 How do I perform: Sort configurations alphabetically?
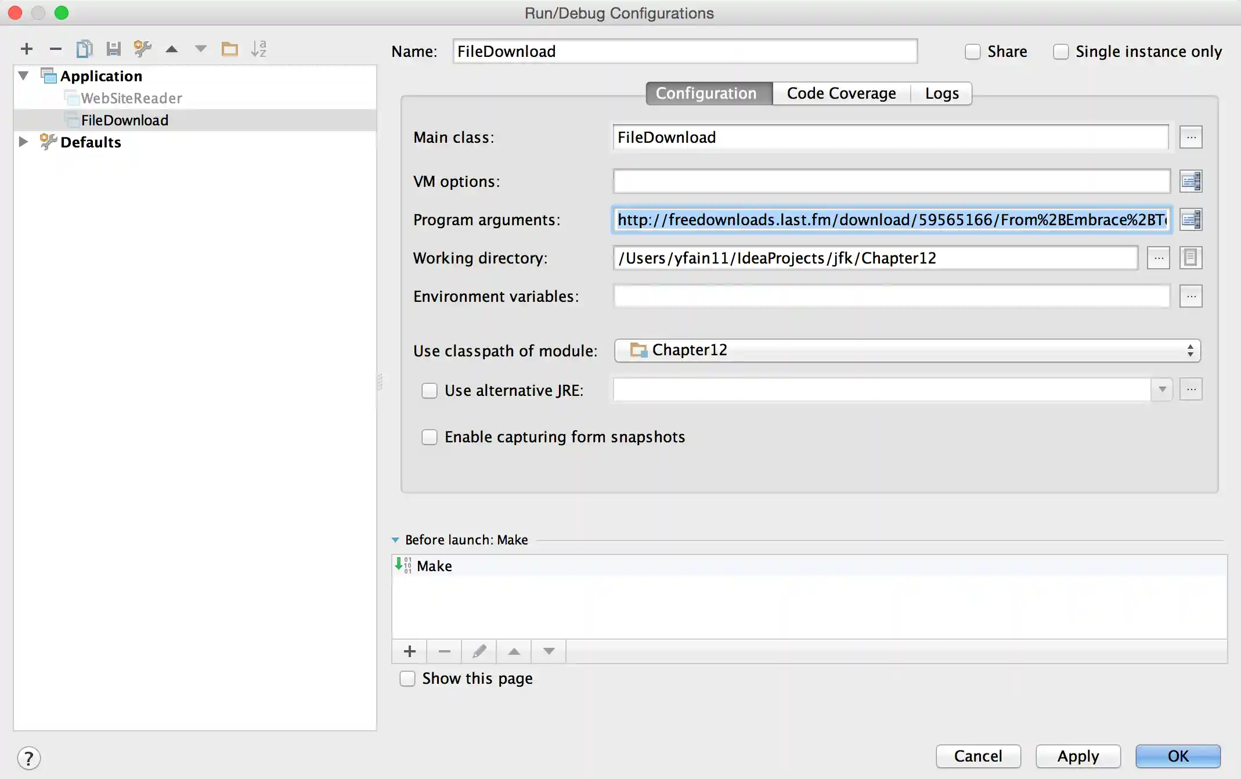pyautogui.click(x=259, y=49)
